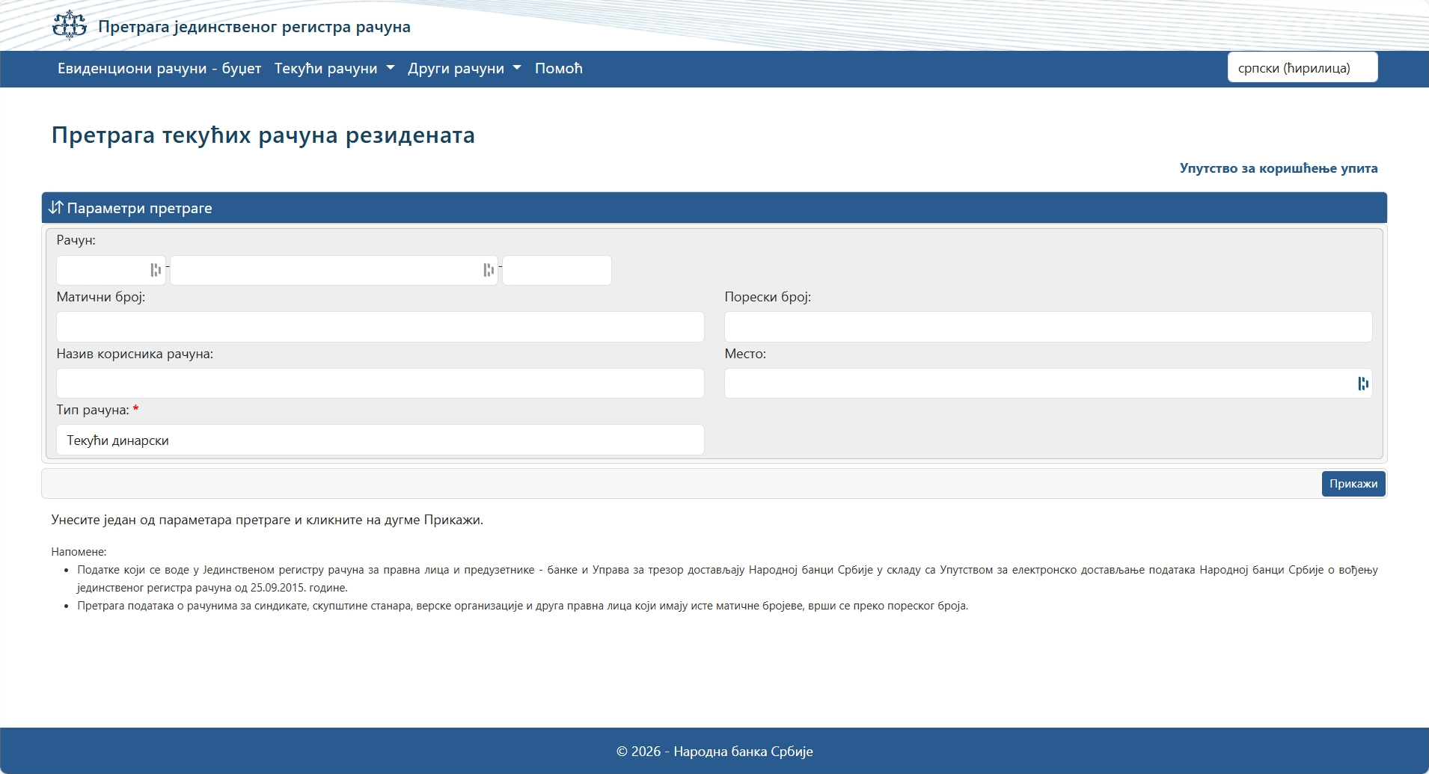Expand the Други рачуни menu
The width and height of the screenshot is (1429, 774).
tap(464, 69)
